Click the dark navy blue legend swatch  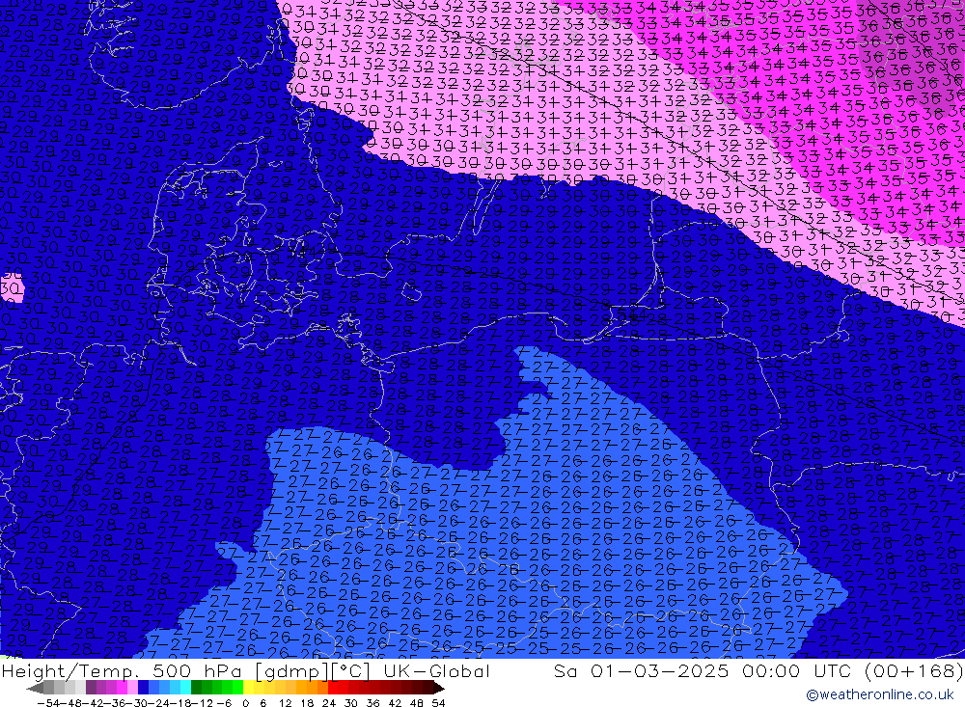click(143, 688)
